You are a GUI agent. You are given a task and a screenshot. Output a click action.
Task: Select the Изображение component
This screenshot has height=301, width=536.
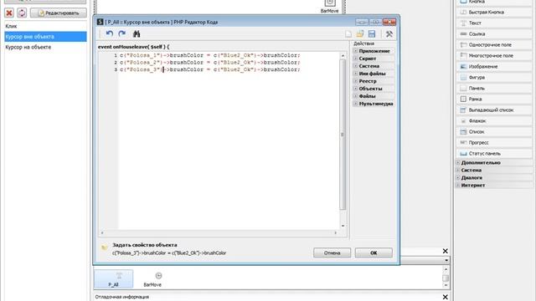tap(494, 67)
